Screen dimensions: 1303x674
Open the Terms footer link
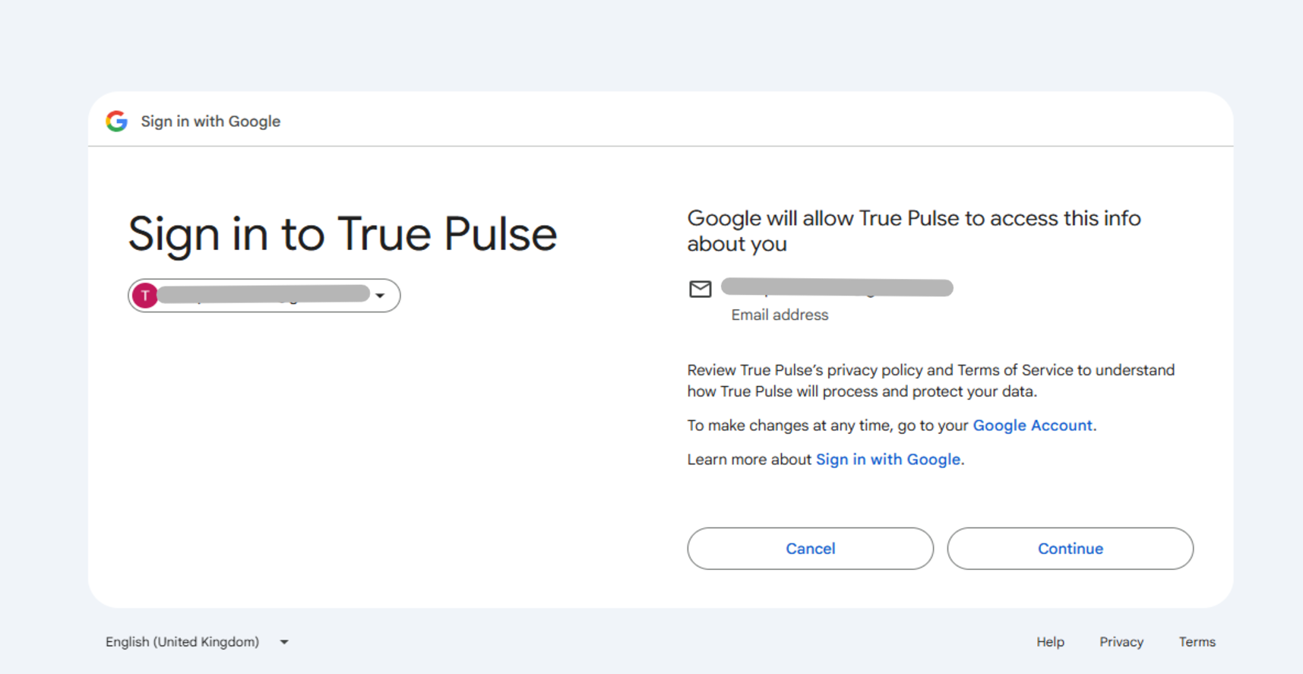tap(1197, 642)
